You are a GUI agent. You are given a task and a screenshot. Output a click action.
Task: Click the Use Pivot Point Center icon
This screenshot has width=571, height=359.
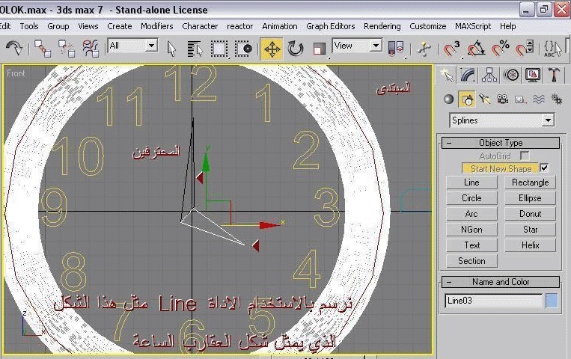point(396,49)
